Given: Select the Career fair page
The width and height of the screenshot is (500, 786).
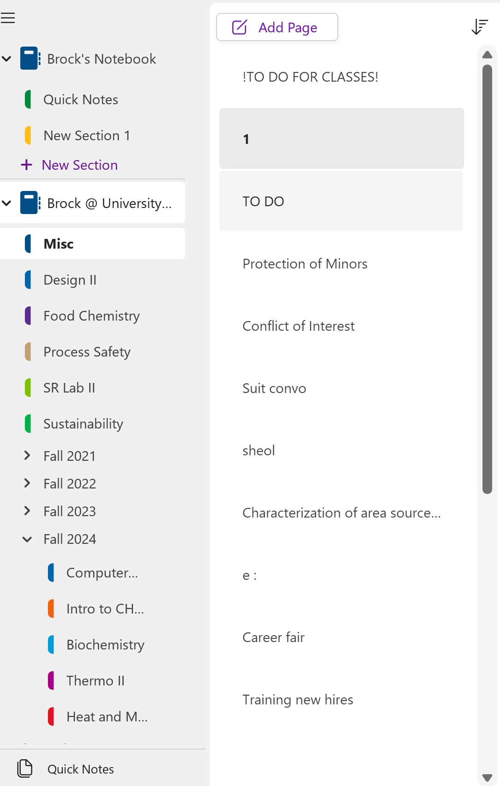Looking at the screenshot, I should pyautogui.click(x=273, y=637).
